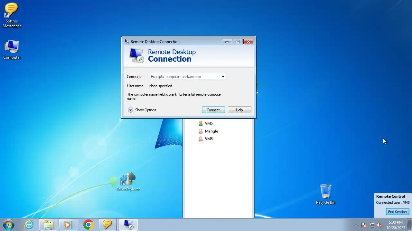Screen dimensions: 412x231
Task: Close the Remote Desktop Connection window
Action: (248, 42)
